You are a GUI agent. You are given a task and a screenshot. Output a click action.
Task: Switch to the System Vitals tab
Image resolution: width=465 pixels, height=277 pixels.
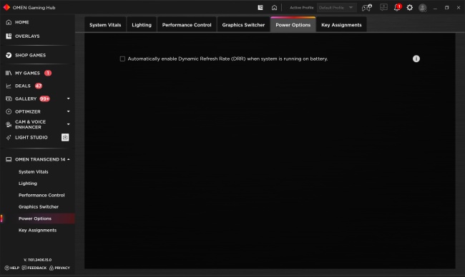[105, 25]
